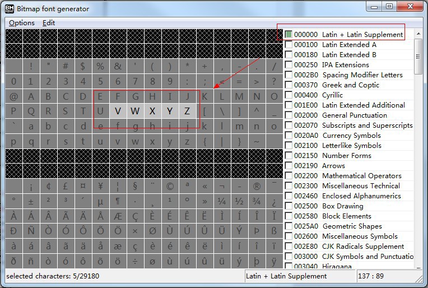Pick the yen symbol cell

[x=100, y=187]
